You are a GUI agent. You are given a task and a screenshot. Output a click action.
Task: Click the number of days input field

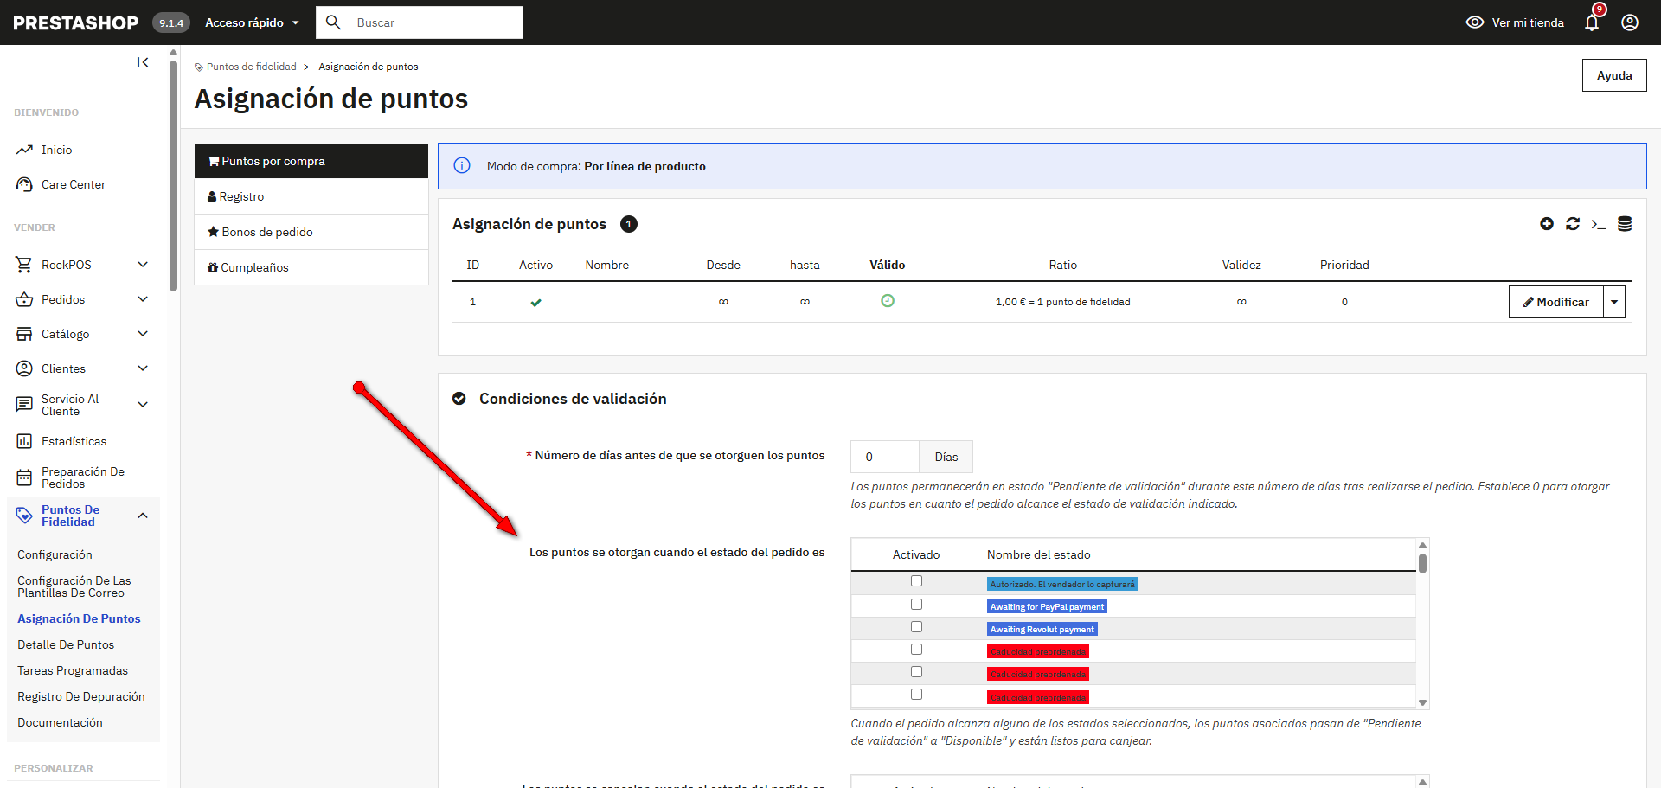[x=885, y=457]
